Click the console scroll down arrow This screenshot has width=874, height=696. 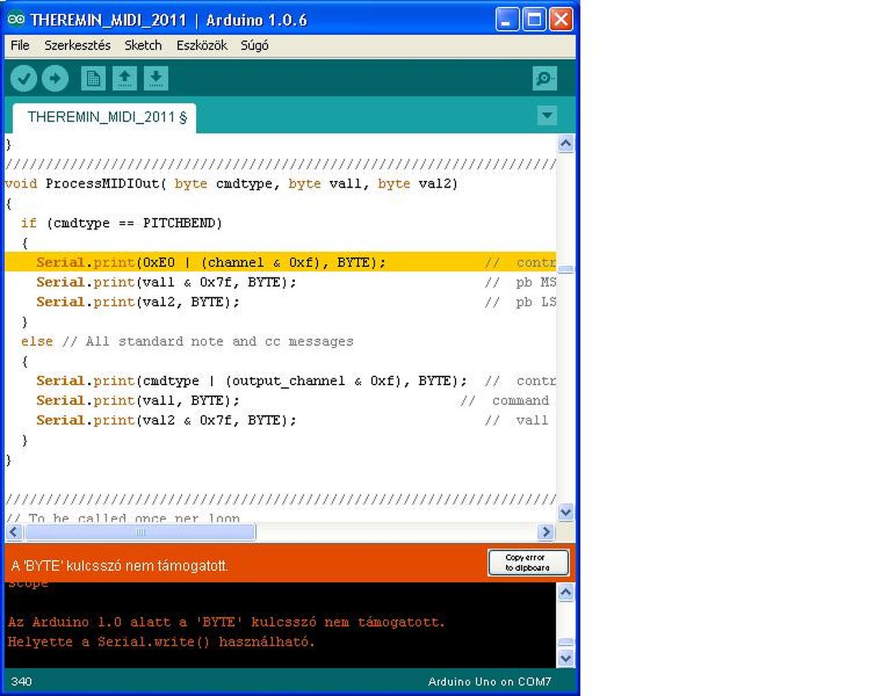(x=565, y=658)
